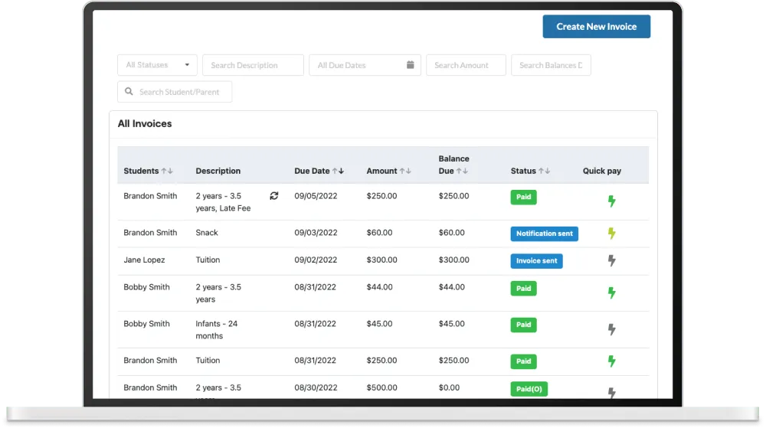Click the recurring icon on Late Fee row
This screenshot has width=766, height=428.
click(x=274, y=196)
